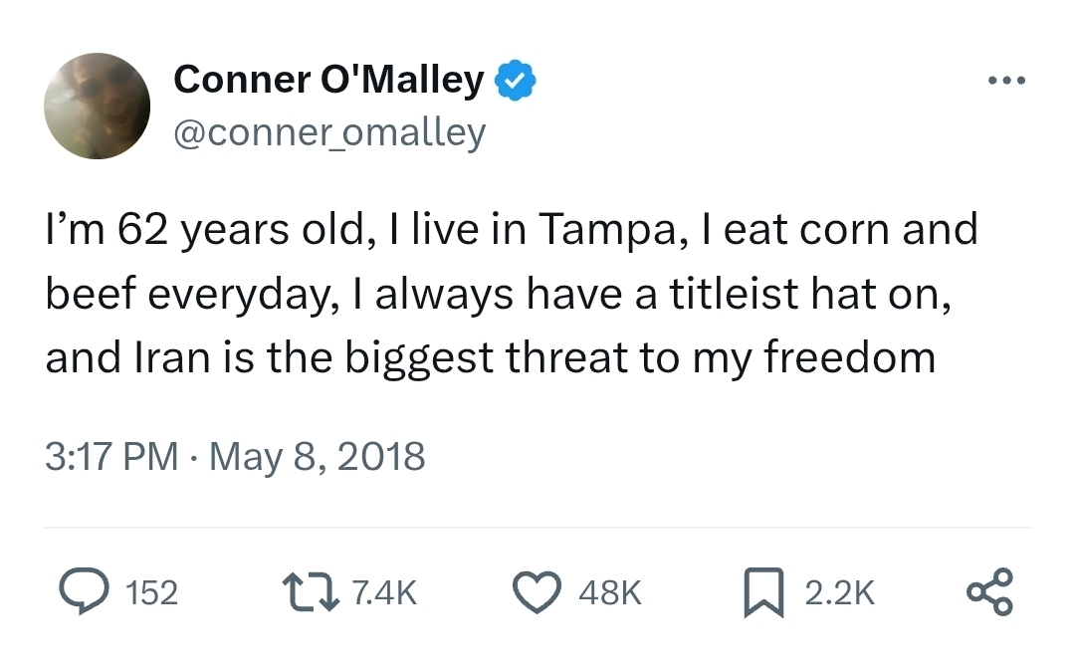The width and height of the screenshot is (1075, 670).
Task: Click the 2.2K bookmarks count
Action: (839, 593)
